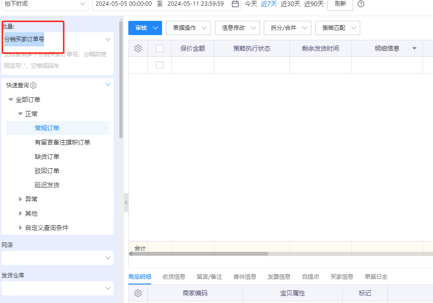Open product detail table settings gear
This screenshot has height=303, width=433.
pos(138,293)
